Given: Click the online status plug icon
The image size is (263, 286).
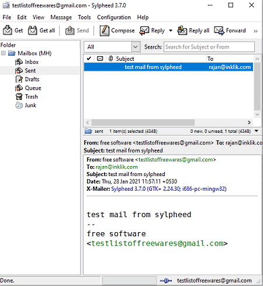Looking at the screenshot, I should (166, 281).
